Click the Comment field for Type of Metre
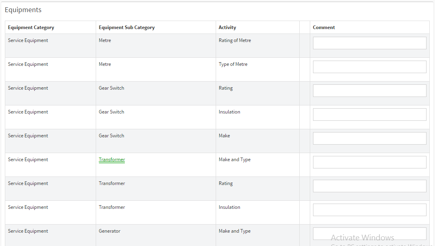 pos(369,67)
